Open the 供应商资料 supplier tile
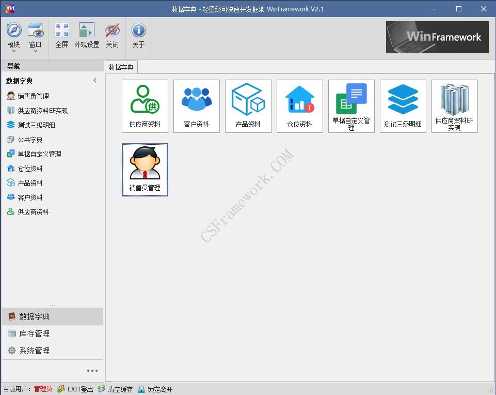This screenshot has width=496, height=395. [145, 106]
